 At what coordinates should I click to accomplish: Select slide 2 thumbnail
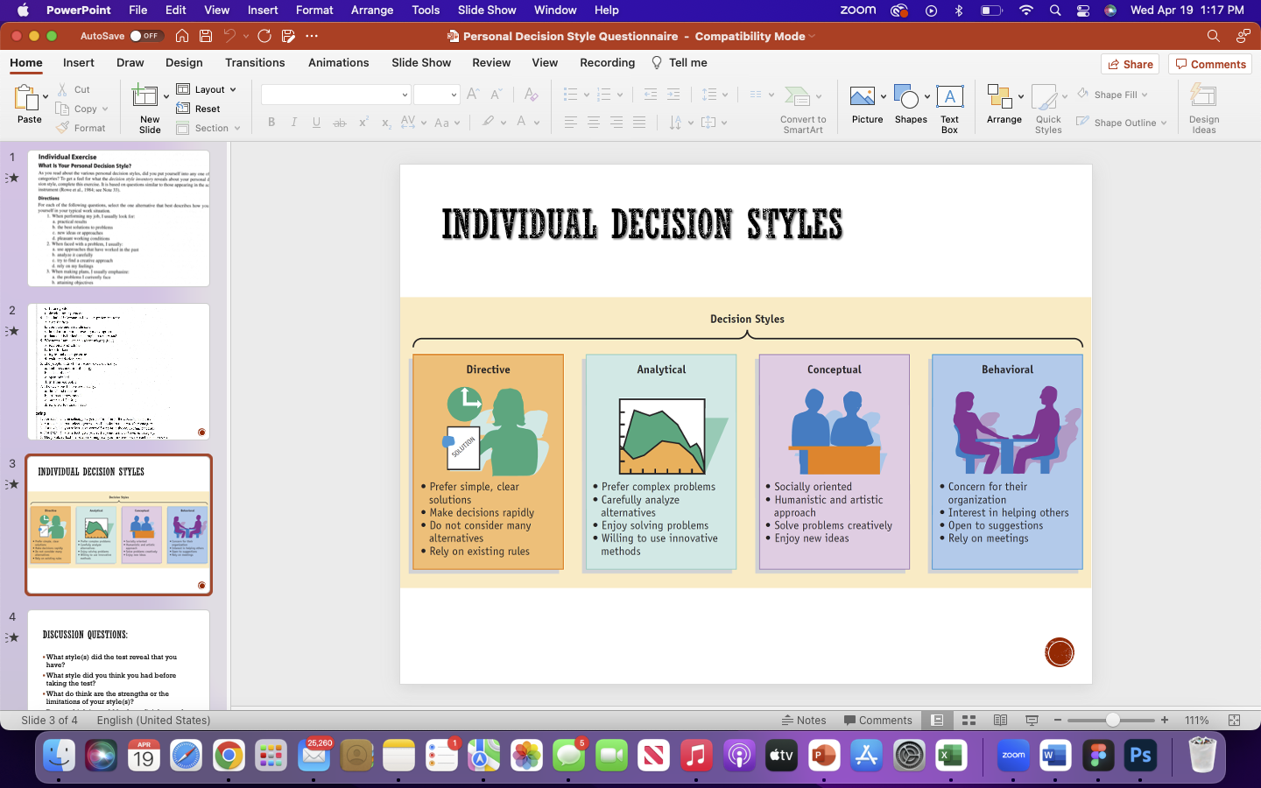(118, 371)
